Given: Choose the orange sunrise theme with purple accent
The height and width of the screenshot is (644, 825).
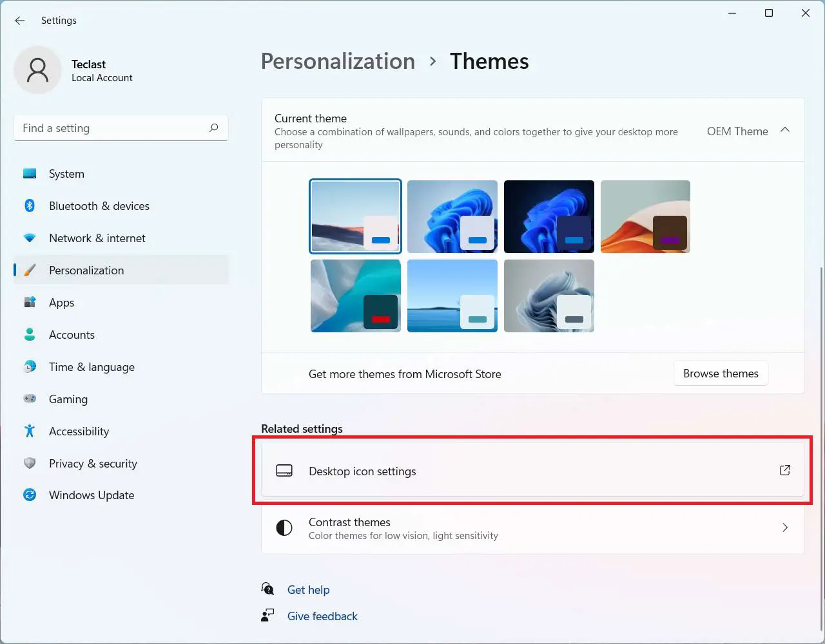Looking at the screenshot, I should coord(645,216).
